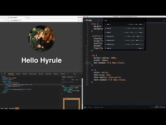Bookmark the page with the star icon
166x125 pixels.
pos(79,20)
